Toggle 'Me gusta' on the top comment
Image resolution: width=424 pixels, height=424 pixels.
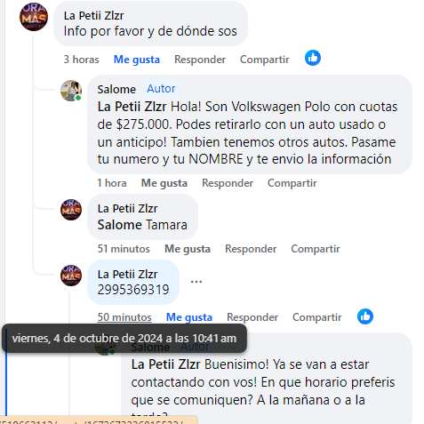pyautogui.click(x=137, y=60)
